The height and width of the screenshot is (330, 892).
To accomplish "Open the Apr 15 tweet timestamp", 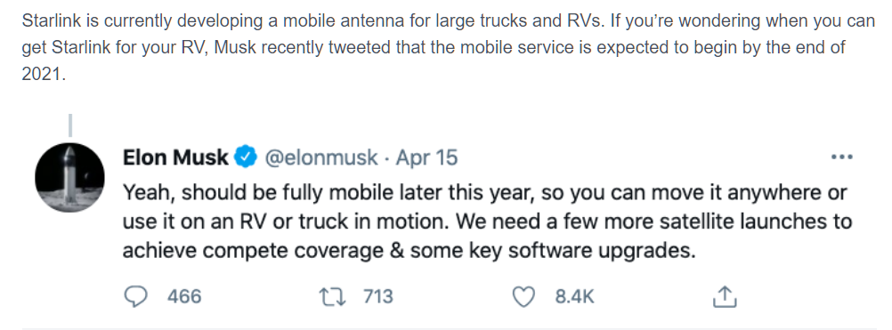I will coord(426,157).
